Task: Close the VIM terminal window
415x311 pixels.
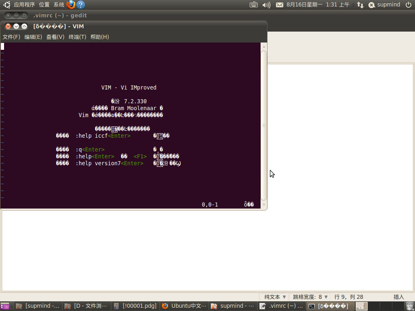Action: [x=8, y=26]
